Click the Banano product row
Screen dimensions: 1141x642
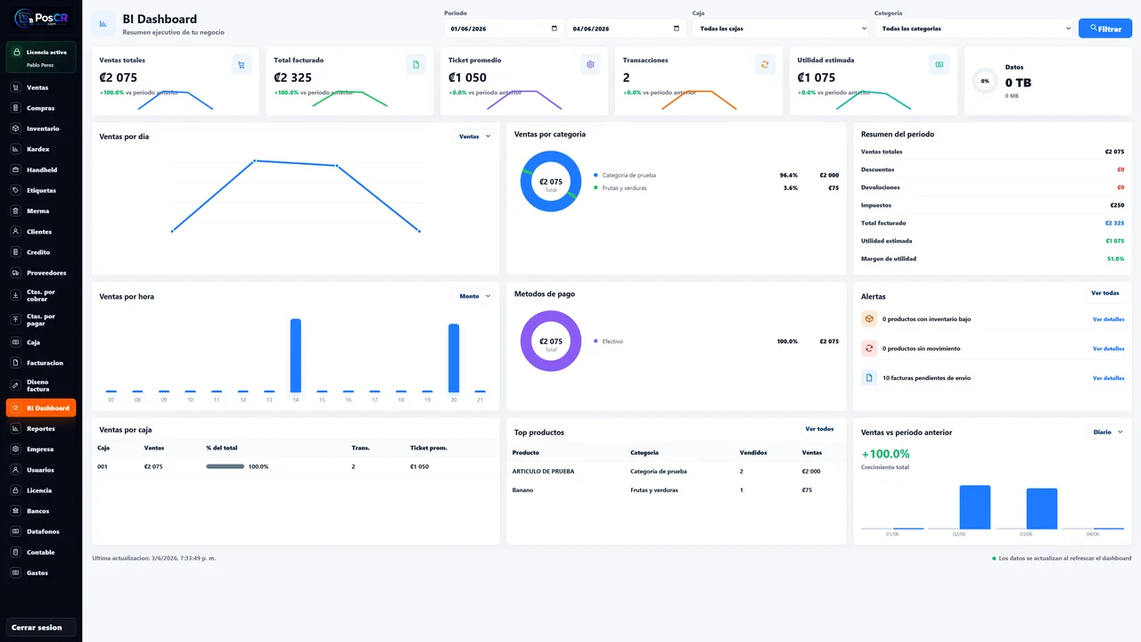click(x=676, y=490)
